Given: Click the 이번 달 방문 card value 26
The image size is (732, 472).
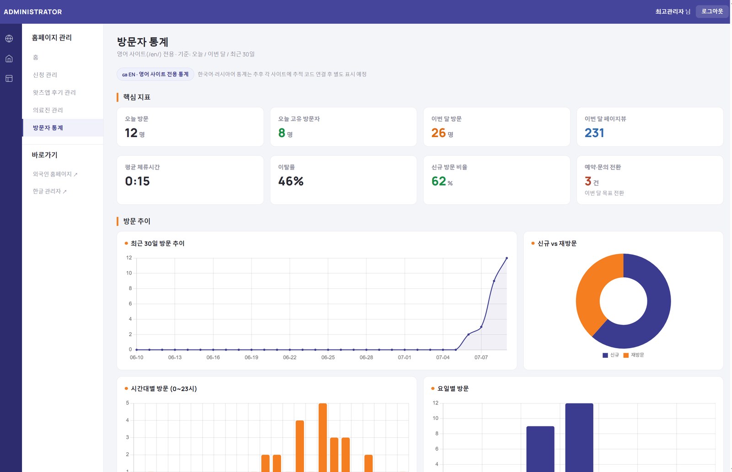Looking at the screenshot, I should [438, 133].
